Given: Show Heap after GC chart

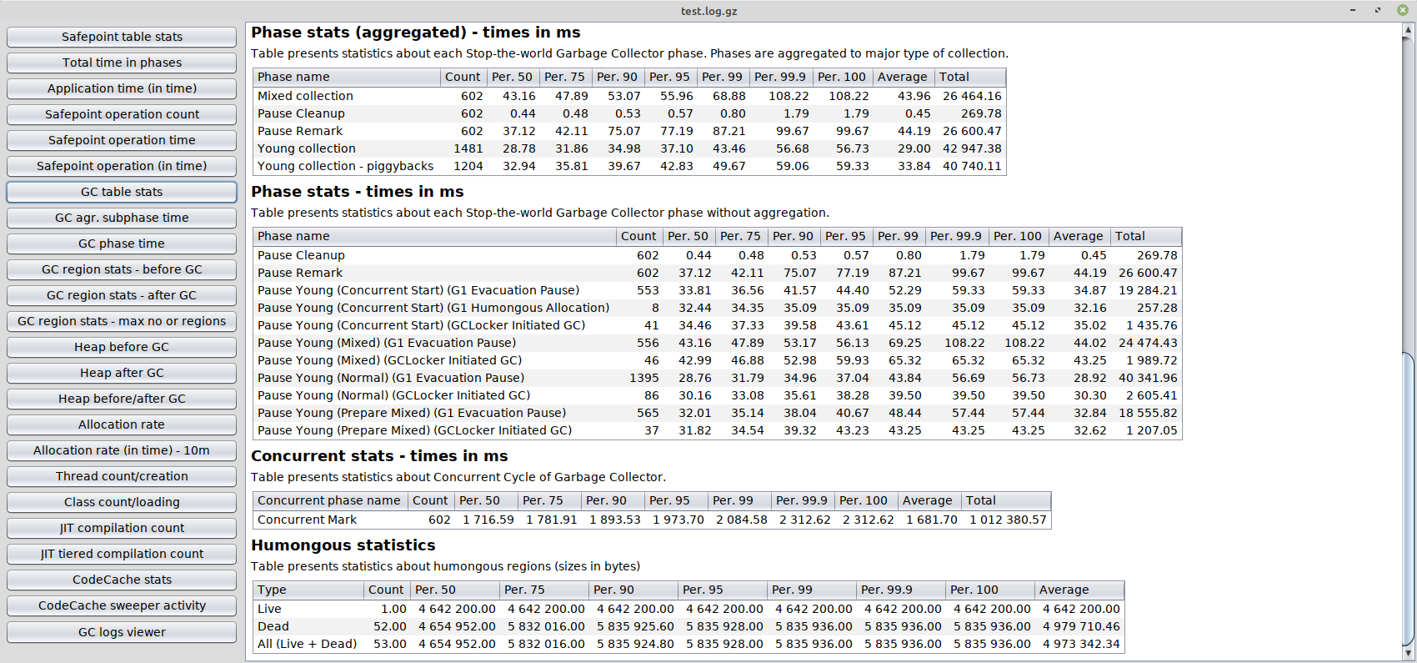Looking at the screenshot, I should point(122,373).
